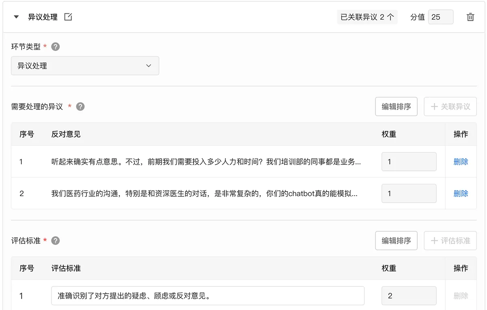This screenshot has height=310, width=487.
Task: Click weight field of first objection
Action: coord(409,161)
